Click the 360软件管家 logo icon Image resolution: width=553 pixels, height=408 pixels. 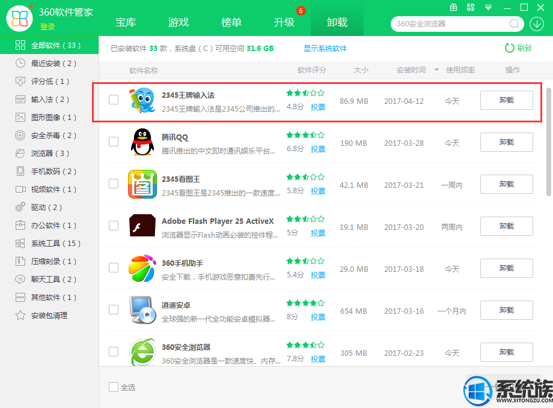point(19,18)
